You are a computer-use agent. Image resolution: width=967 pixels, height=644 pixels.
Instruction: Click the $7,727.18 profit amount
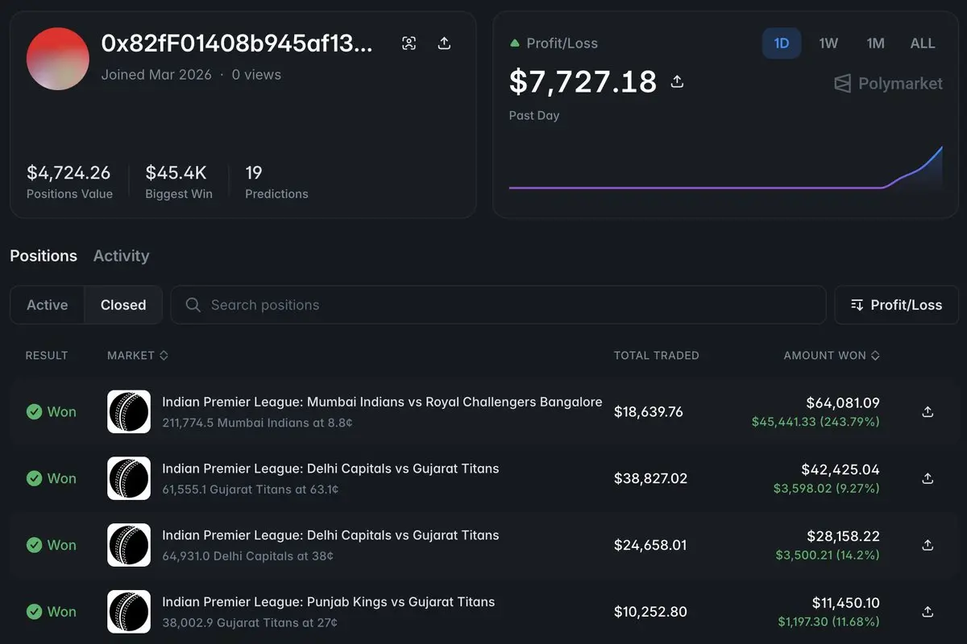(583, 81)
